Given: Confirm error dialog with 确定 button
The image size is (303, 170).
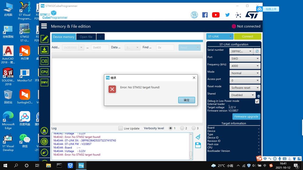Looking at the screenshot, I should pyautogui.click(x=187, y=100).
